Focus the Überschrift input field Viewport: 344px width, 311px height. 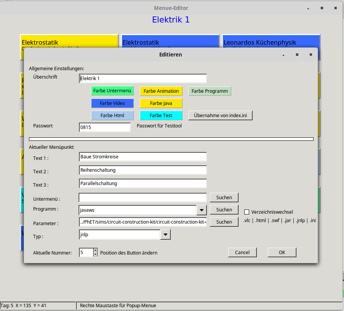coord(143,78)
